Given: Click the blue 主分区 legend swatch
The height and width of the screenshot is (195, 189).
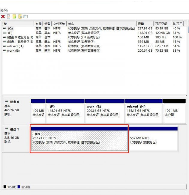Looking at the screenshot, I should (19, 187).
